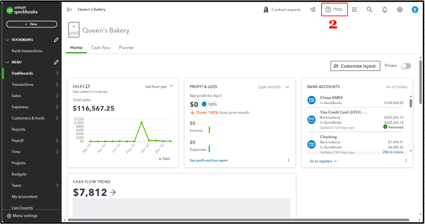Image resolution: width=425 pixels, height=224 pixels.
Task: Switch to the Home tab
Action: [77, 48]
